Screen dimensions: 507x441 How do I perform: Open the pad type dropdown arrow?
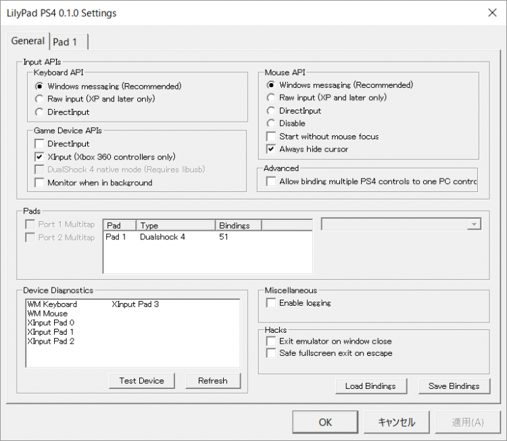474,225
